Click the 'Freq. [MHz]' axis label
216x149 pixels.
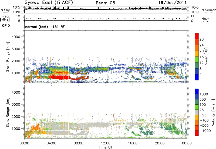coord(5,18)
